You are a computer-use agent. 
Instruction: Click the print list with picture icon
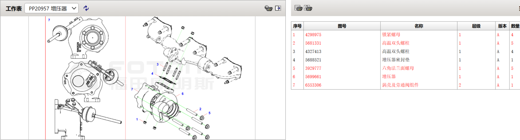click(x=308, y=8)
